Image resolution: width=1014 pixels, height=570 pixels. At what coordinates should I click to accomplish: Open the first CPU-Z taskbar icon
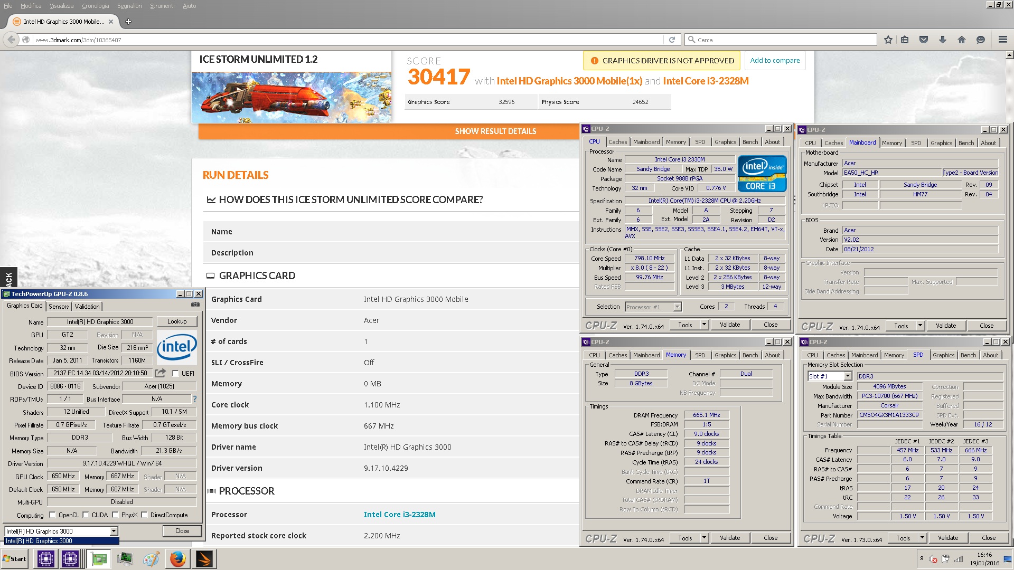tap(46, 558)
